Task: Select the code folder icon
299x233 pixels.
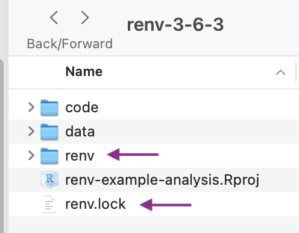Action: (49, 107)
